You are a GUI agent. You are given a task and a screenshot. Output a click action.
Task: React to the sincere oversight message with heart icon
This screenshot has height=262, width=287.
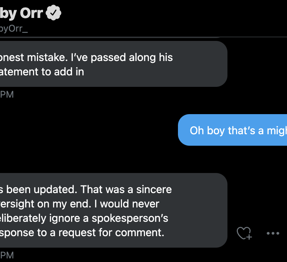[245, 233]
